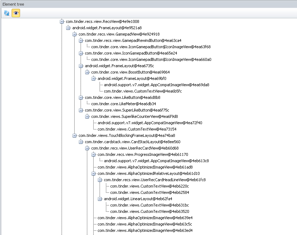Viewport: 297px width, 235px height.
Task: Select the android.widget.FrameLayout@4ea69bf0 row
Action: [132, 78]
